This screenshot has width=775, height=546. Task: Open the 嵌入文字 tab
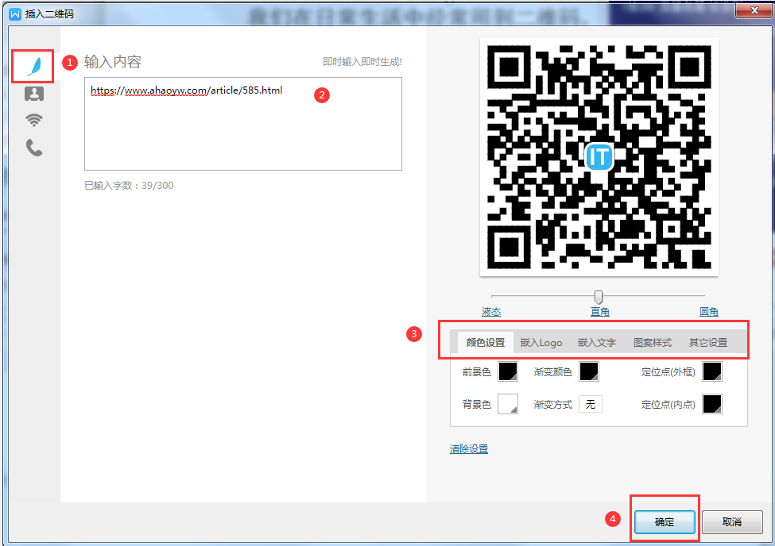pos(597,343)
